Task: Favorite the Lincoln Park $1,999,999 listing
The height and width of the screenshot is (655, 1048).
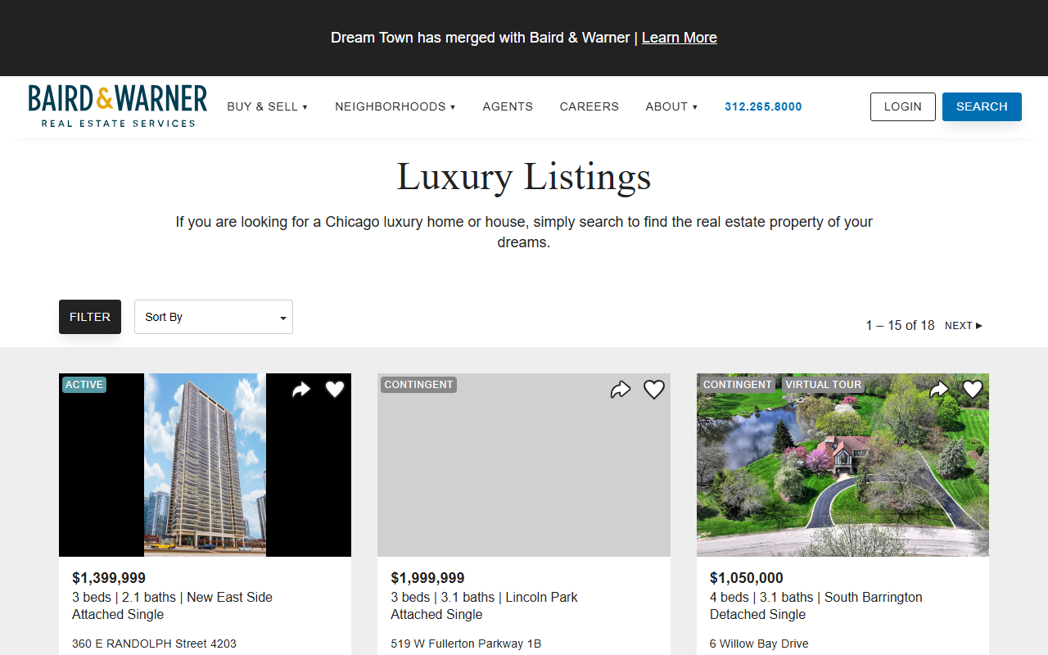Action: click(654, 390)
